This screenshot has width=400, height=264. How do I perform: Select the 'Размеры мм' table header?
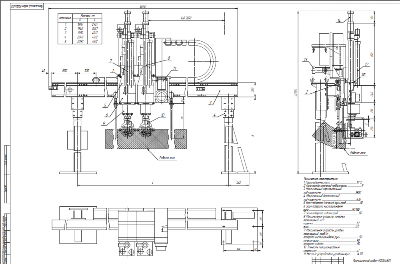[88, 16]
